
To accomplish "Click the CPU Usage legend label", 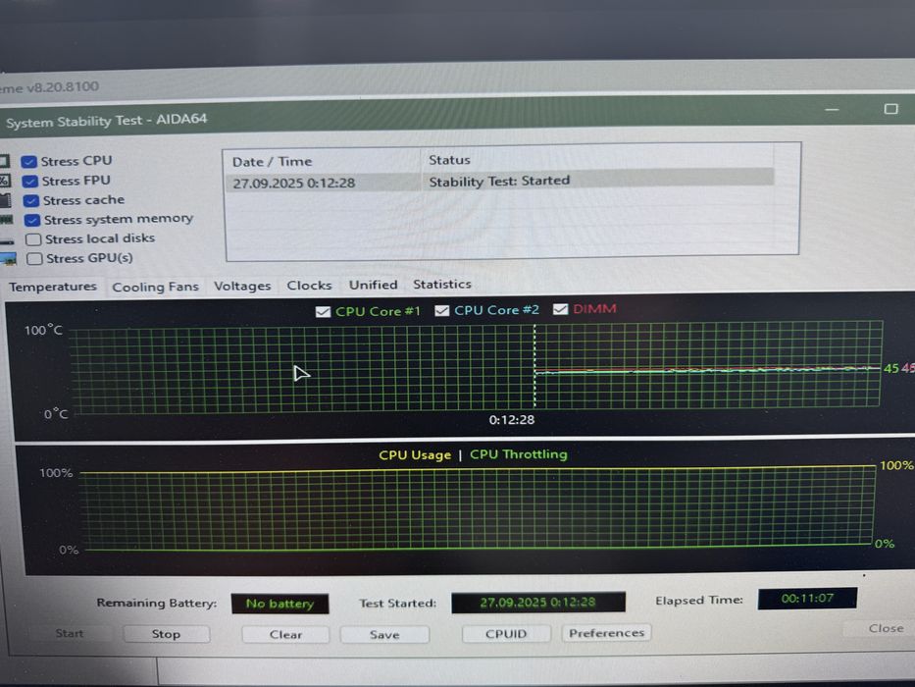I will click(x=415, y=455).
